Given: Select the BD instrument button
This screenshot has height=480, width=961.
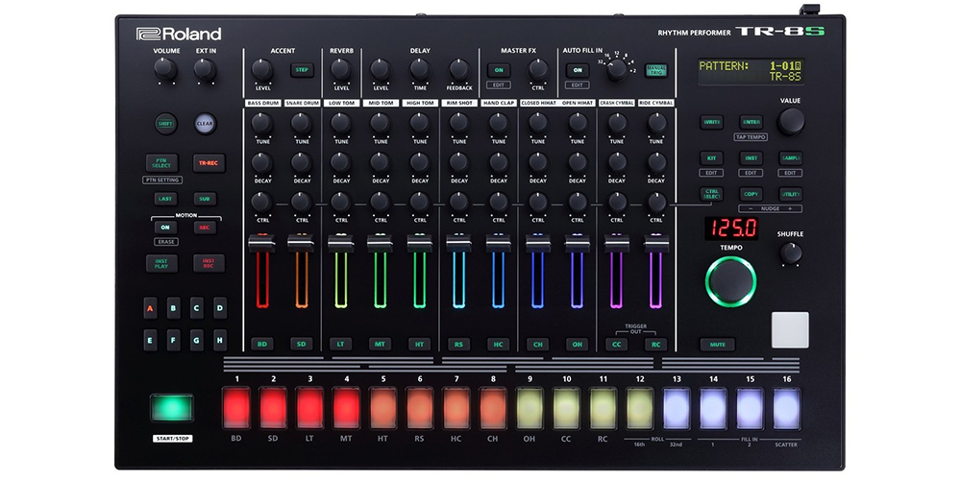Looking at the screenshot, I should (261, 343).
